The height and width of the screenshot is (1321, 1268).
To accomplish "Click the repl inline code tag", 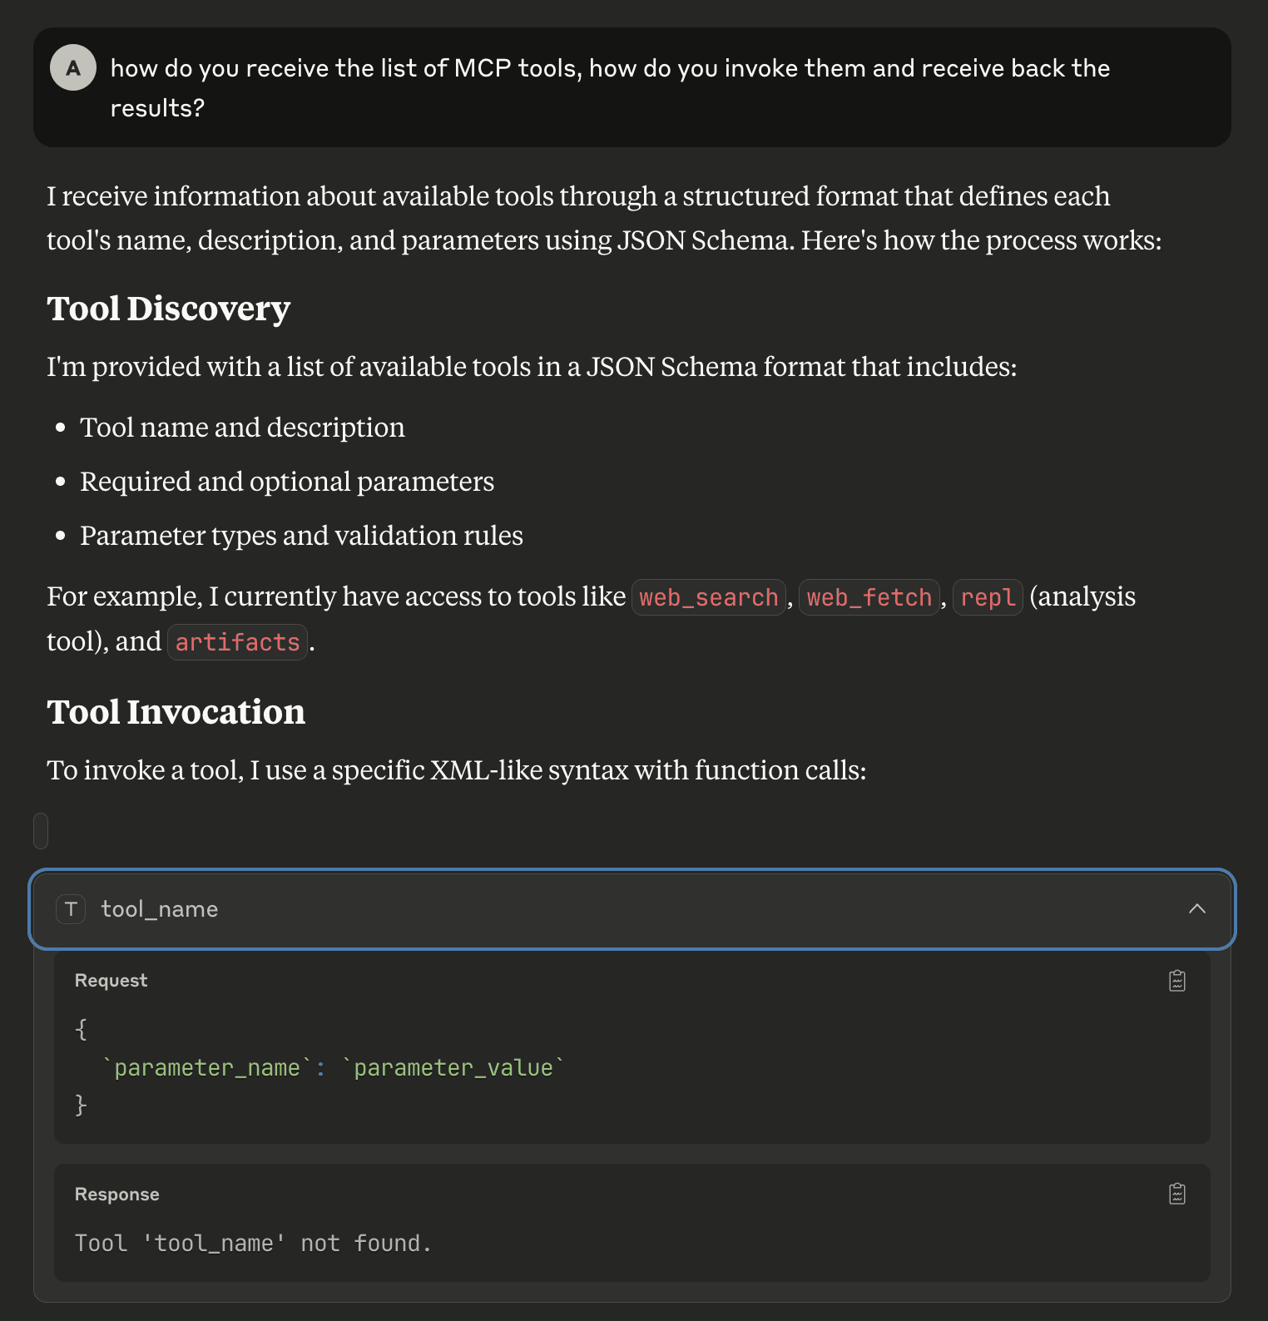I will coord(988,597).
